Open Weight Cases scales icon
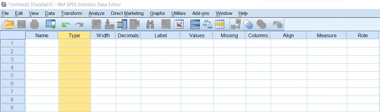The image size is (380, 112). [207, 24]
